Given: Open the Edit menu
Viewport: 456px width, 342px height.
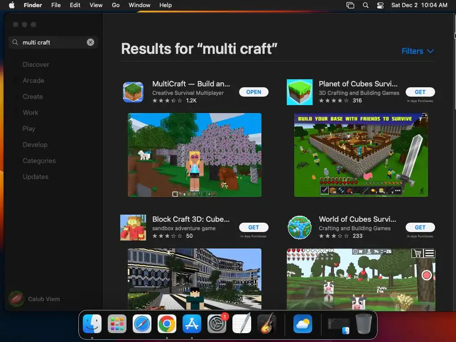Looking at the screenshot, I should 75,5.
